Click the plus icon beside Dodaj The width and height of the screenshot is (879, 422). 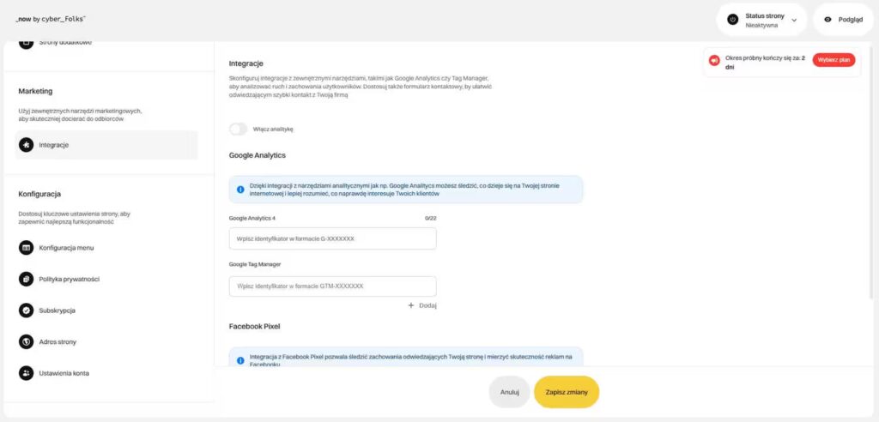pos(411,305)
